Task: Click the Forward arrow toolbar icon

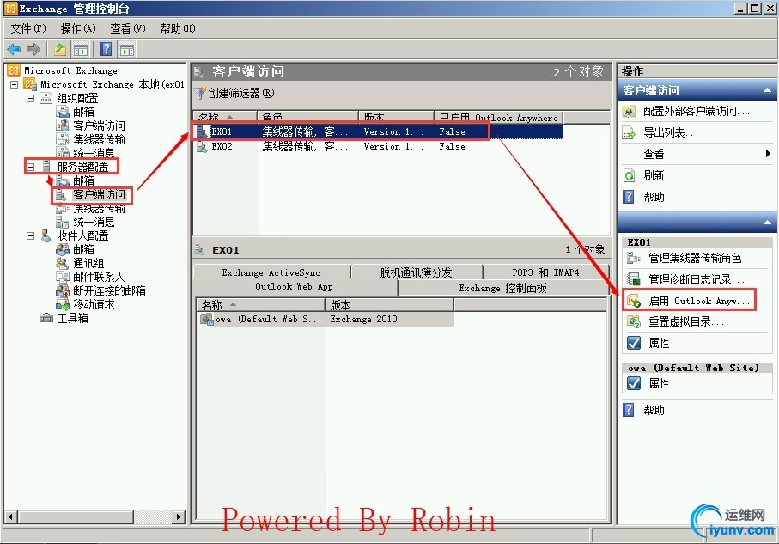Action: pos(33,49)
